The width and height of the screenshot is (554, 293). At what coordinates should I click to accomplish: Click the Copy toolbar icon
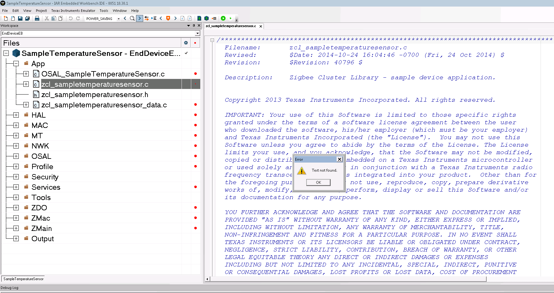coord(54,18)
